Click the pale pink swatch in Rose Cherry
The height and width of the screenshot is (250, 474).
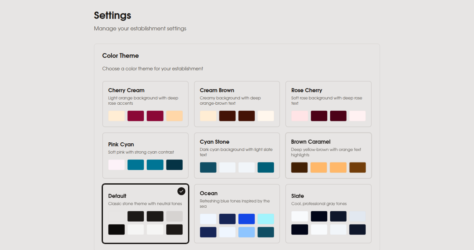(300, 116)
